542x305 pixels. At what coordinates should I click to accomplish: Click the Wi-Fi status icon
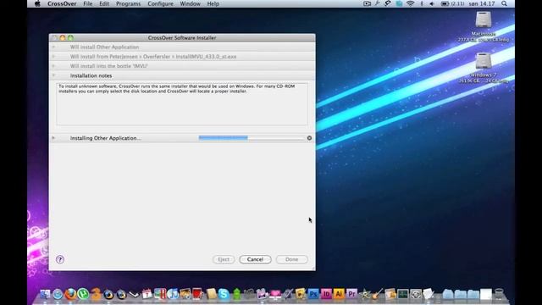tap(410, 3)
